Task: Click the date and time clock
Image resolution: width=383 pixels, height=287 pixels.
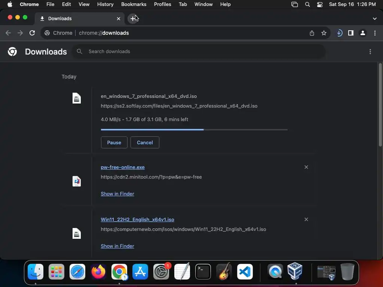Action: [x=352, y=4]
